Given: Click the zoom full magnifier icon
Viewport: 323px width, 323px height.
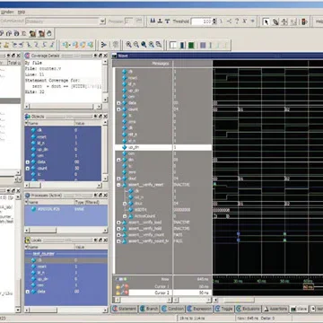Looking at the screenshot, I should point(144,45).
